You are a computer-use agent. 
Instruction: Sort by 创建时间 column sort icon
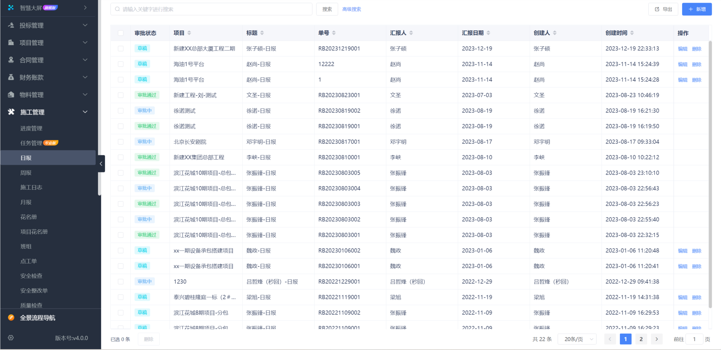pyautogui.click(x=632, y=33)
